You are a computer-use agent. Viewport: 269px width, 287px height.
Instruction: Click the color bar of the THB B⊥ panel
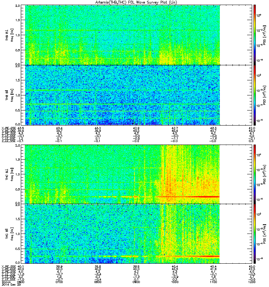click(x=255, y=35)
